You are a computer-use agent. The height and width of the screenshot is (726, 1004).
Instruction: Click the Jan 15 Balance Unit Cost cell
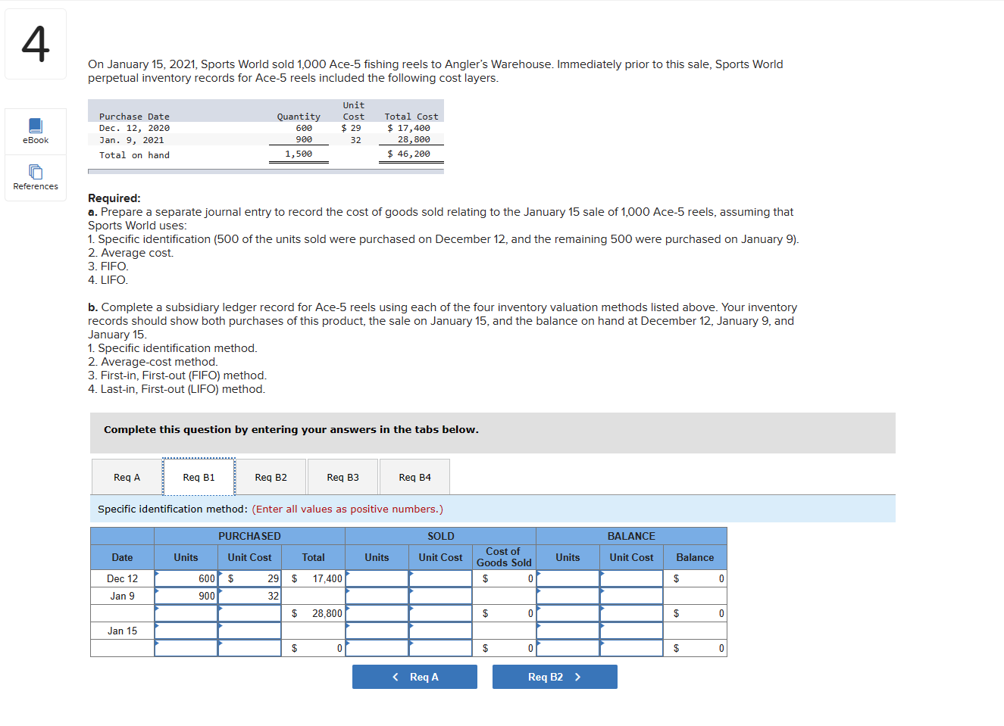coord(631,631)
